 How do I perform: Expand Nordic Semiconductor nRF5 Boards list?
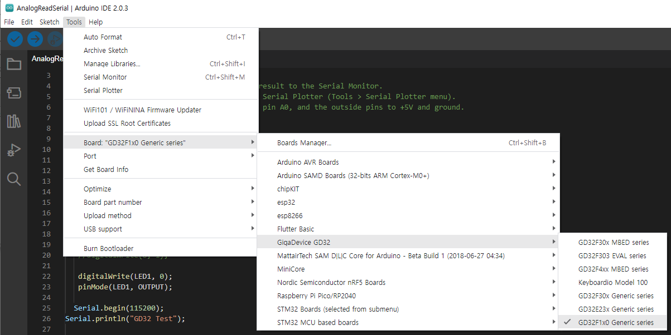(408, 283)
